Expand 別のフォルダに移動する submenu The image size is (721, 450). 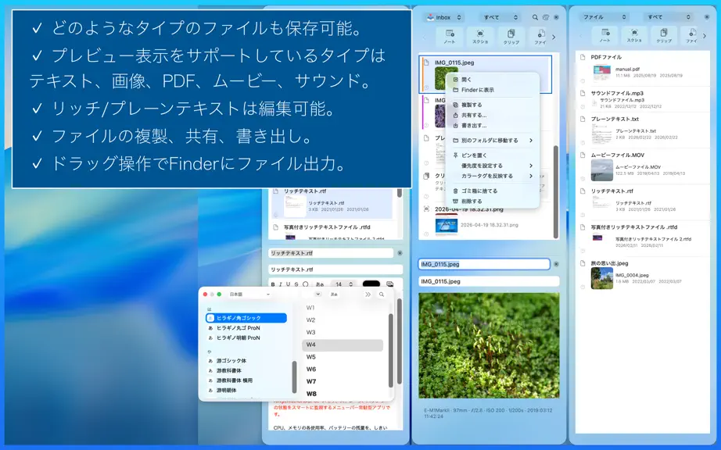pyautogui.click(x=493, y=141)
